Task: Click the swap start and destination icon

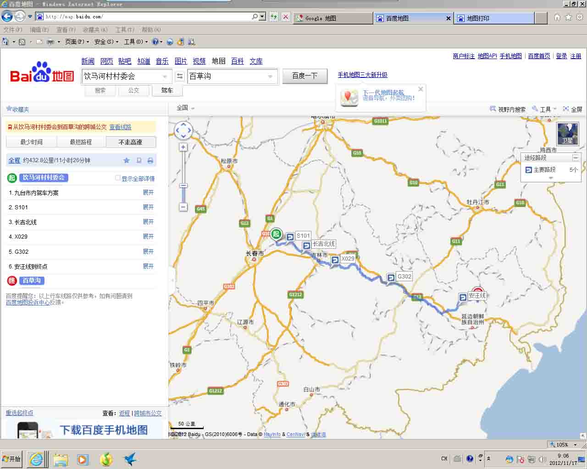Action: 180,76
